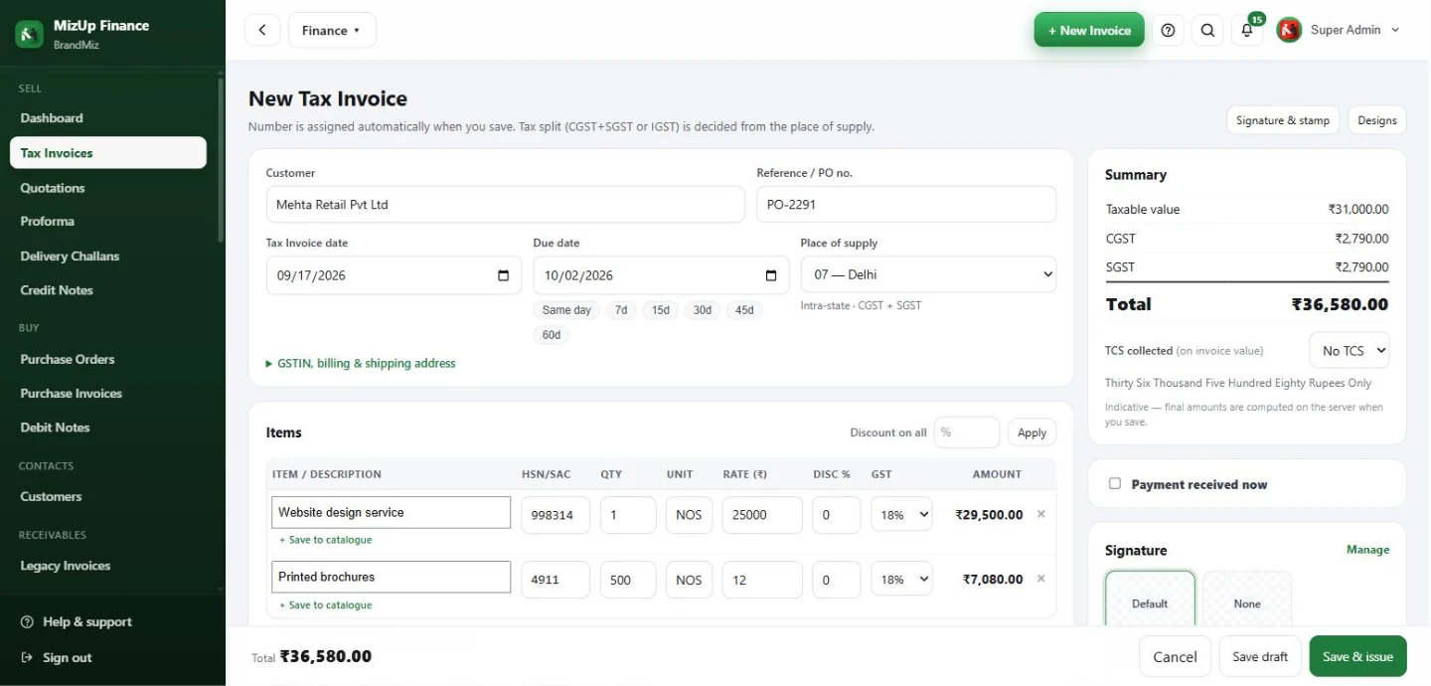The width and height of the screenshot is (1431, 686).
Task: Open the help question mark icon
Action: tap(1168, 30)
